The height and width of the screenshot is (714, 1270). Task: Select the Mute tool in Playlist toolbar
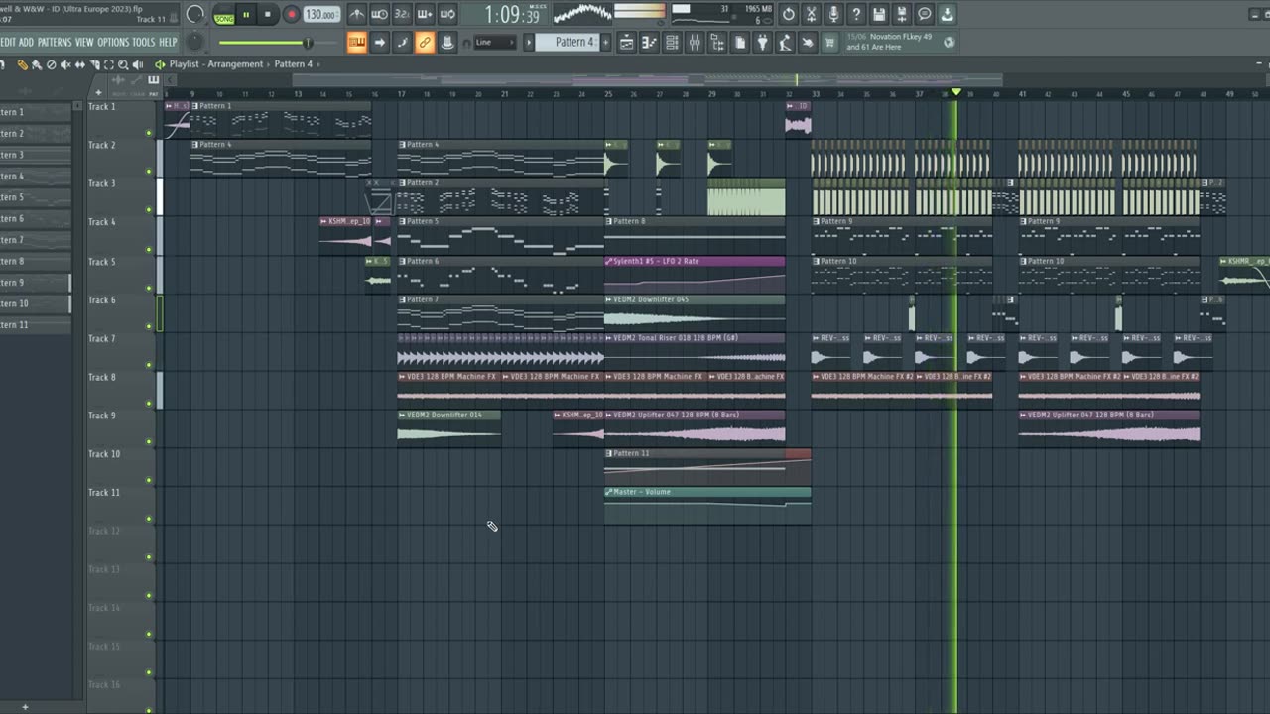pyautogui.click(x=65, y=64)
